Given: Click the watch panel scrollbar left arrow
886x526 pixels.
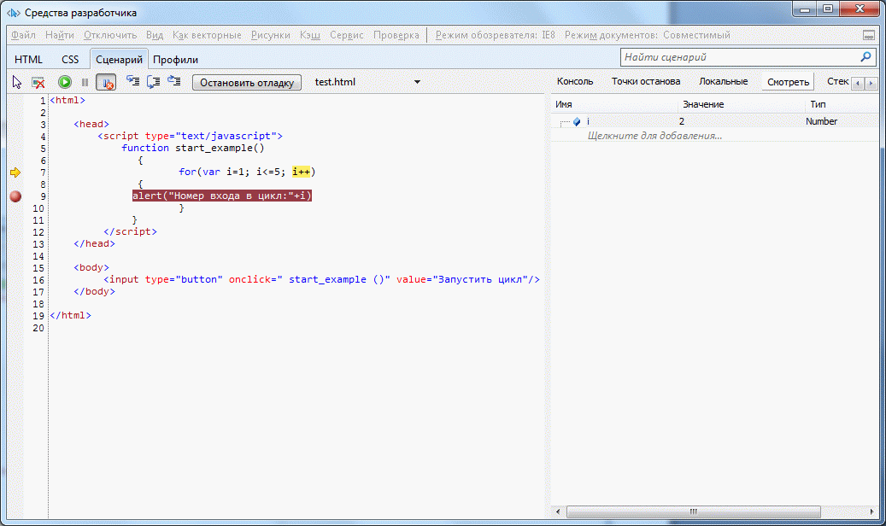Looking at the screenshot, I should coord(558,511).
